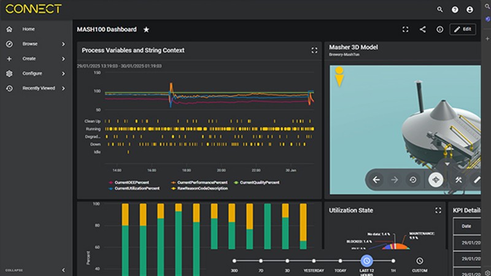Select the 3D orbit navigation tool
This screenshot has width=491, height=276.
(x=436, y=180)
